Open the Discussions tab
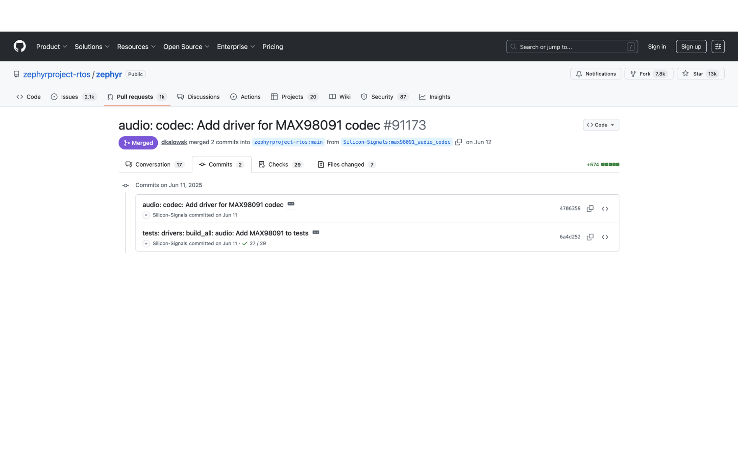 point(198,97)
